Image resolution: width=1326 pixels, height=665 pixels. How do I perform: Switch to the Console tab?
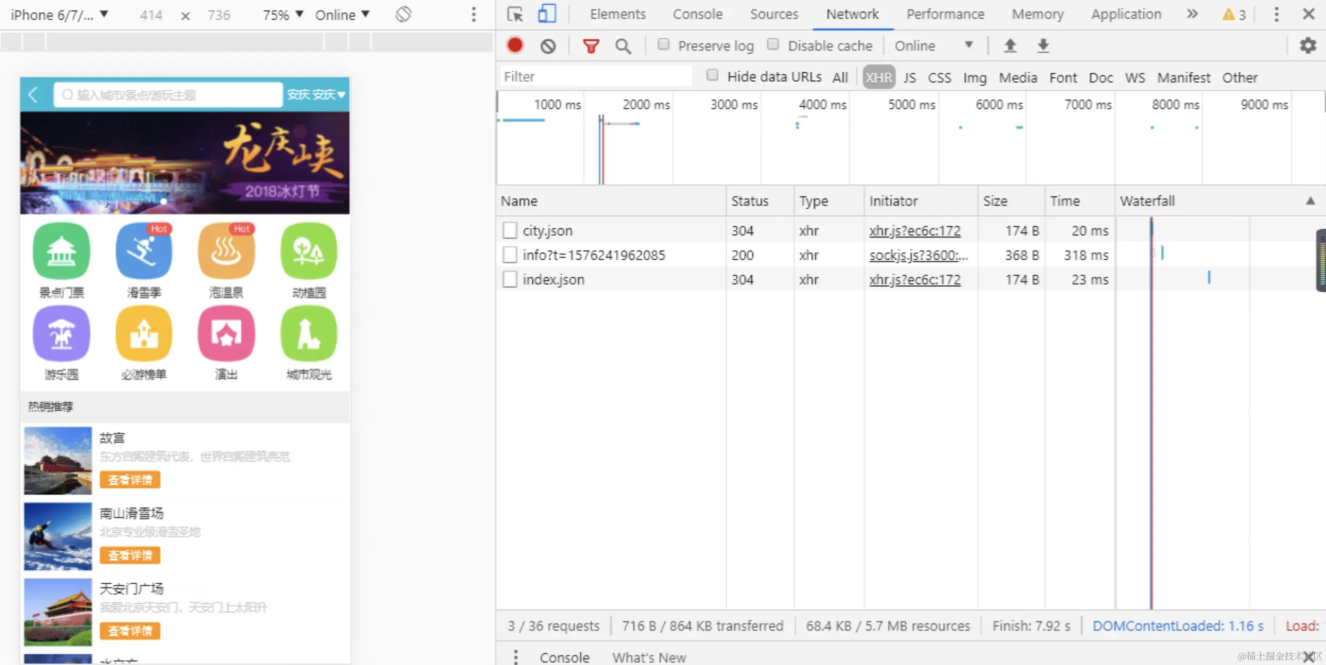tap(697, 14)
